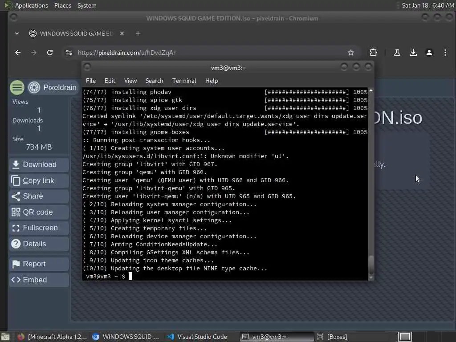
Task: Focus the terminal command prompt line
Action: (225, 276)
